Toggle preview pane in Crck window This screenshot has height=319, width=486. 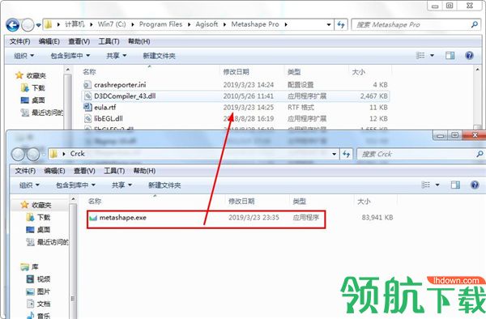(x=455, y=185)
